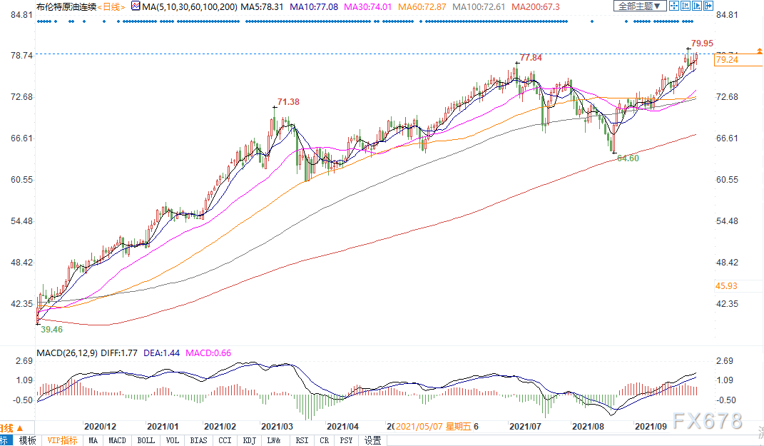
Task: Click the 2021/05/07 星期五 date marker
Action: (x=434, y=427)
